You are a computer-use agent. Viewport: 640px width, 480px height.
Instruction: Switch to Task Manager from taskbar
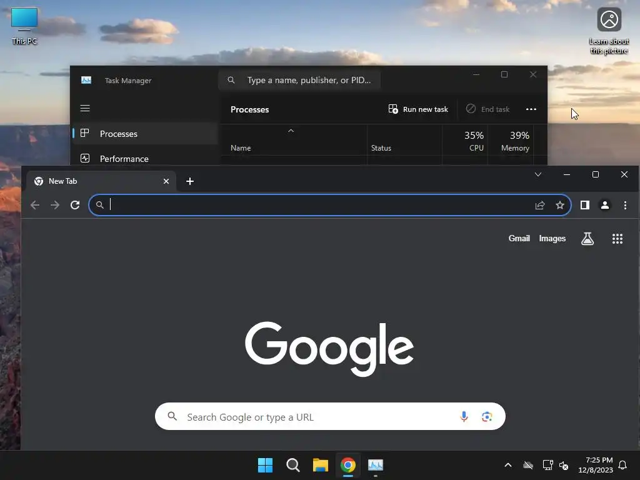pyautogui.click(x=376, y=465)
